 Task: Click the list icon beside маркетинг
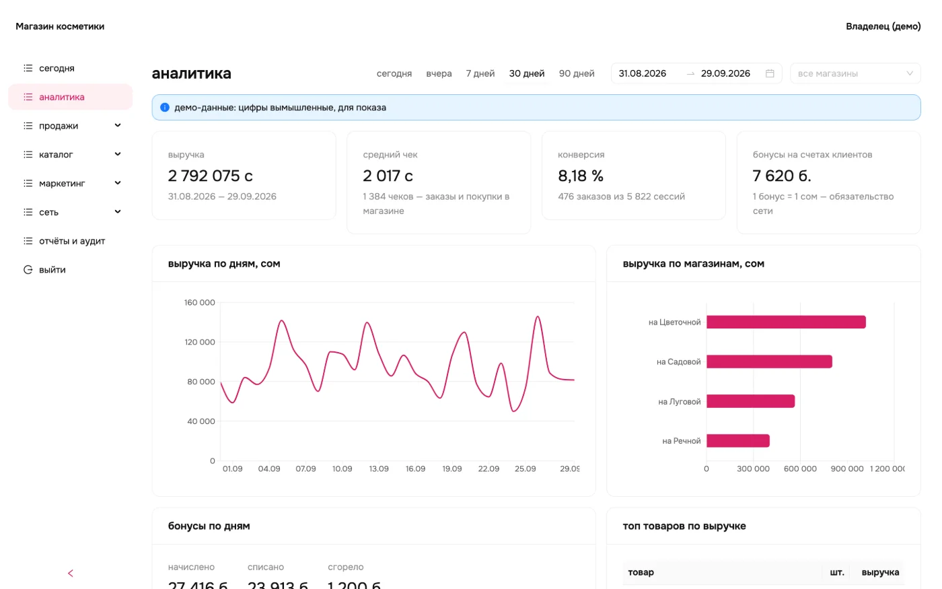(28, 183)
